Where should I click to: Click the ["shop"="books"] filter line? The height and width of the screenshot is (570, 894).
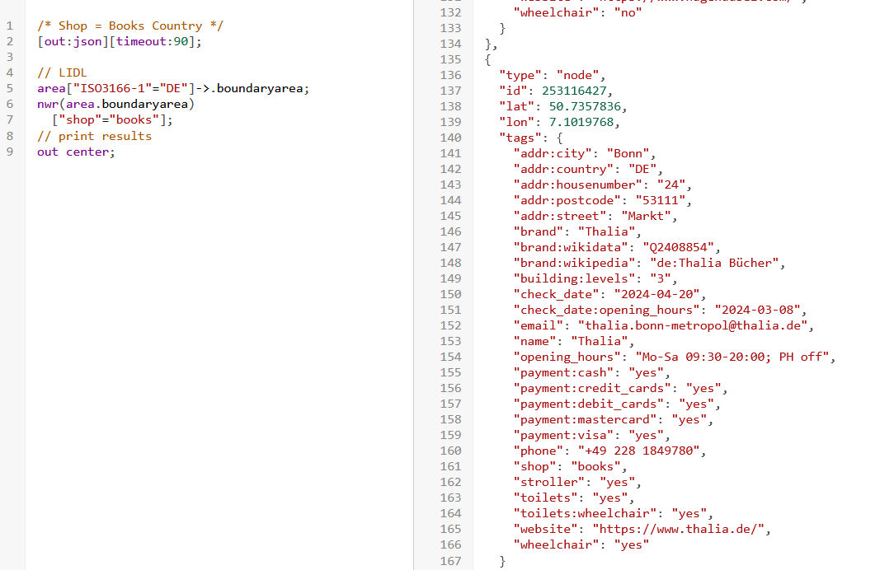pyautogui.click(x=112, y=119)
